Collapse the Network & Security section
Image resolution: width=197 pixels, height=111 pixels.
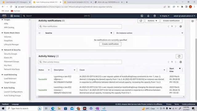coord(2,50)
